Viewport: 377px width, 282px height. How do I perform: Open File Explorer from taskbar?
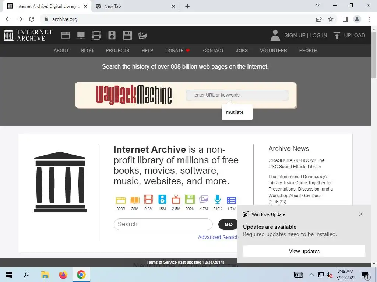[x=45, y=275]
